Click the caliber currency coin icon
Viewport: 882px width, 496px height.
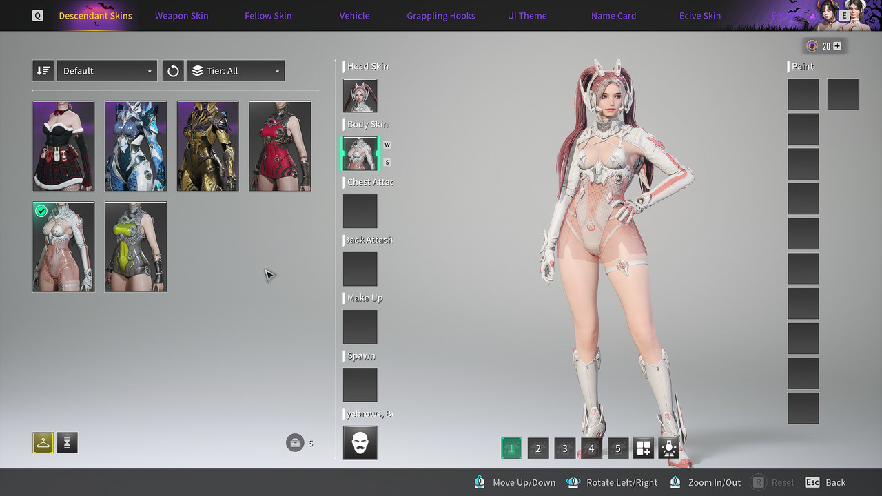click(812, 46)
